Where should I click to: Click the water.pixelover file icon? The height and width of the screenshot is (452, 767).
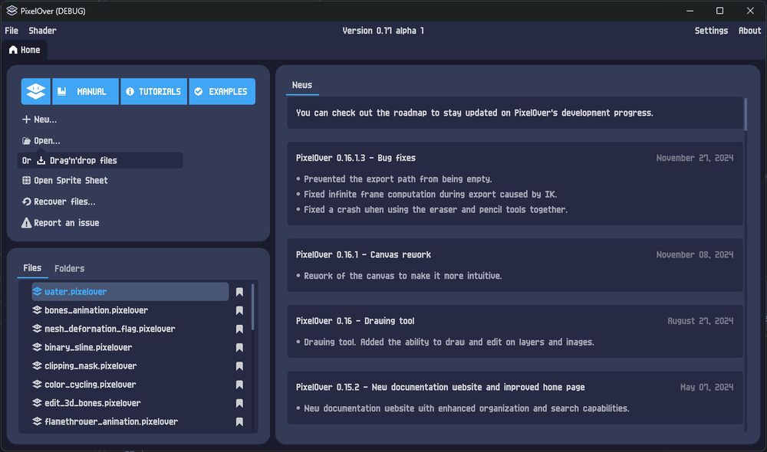37,292
